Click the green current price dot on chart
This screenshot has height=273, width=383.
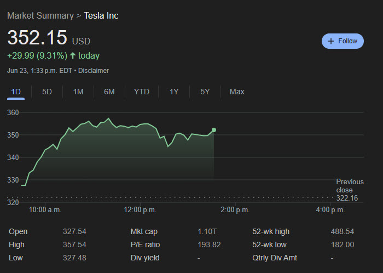(214, 130)
